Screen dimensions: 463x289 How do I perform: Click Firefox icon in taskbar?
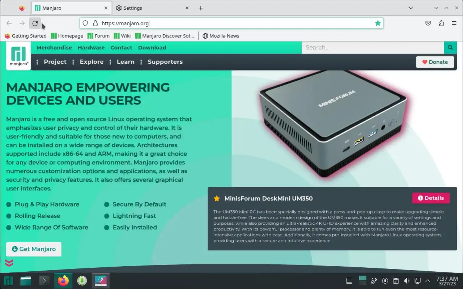pos(63,281)
